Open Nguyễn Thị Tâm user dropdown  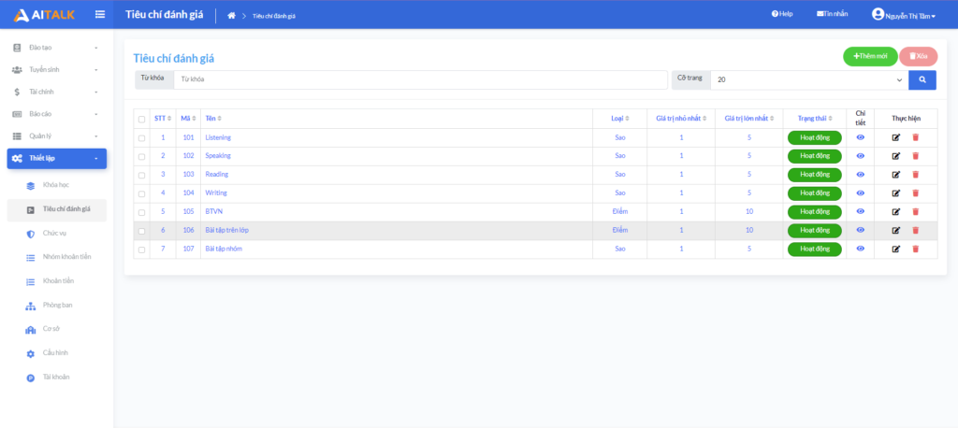pos(903,15)
